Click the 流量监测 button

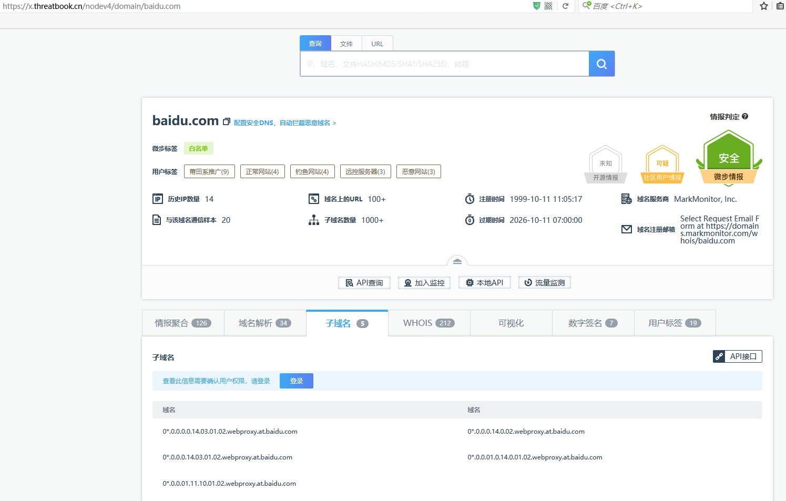click(x=545, y=283)
